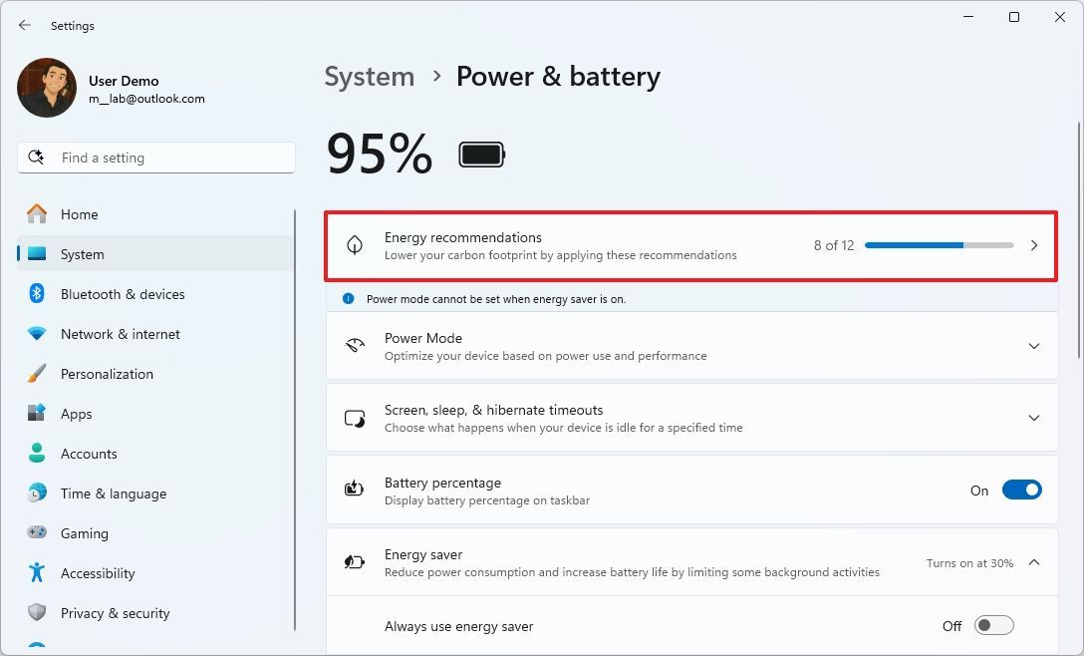Open Bluetooth & devices settings
This screenshot has width=1084, height=656.
tap(122, 294)
